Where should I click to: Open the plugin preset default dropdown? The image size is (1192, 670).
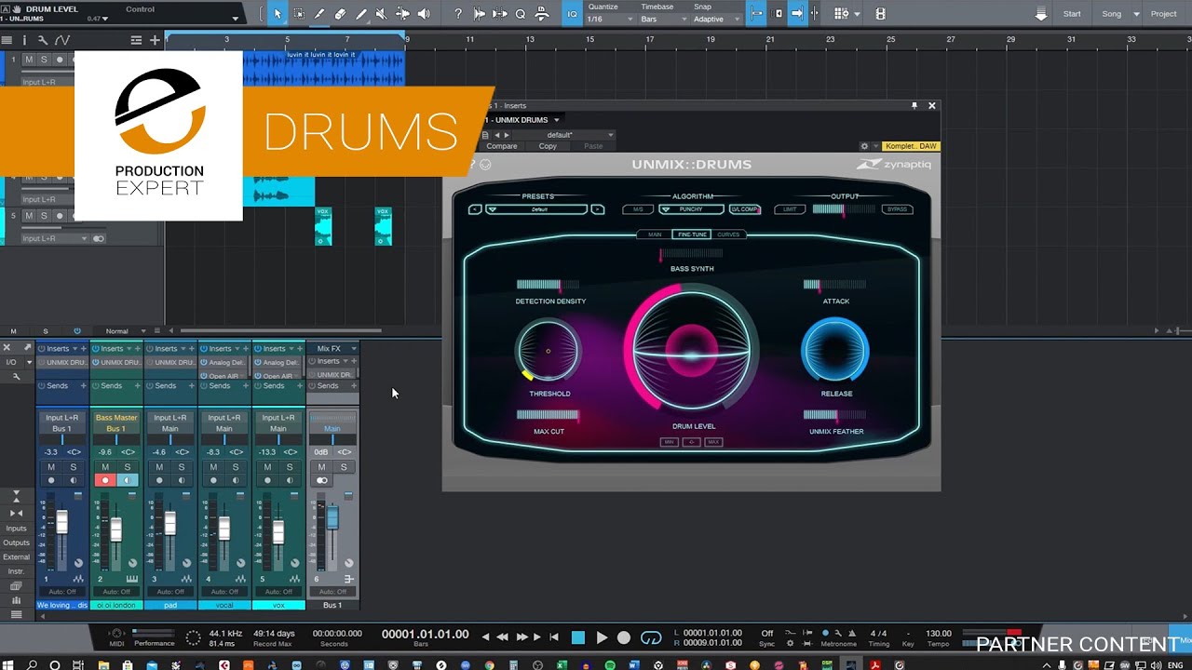(x=565, y=135)
